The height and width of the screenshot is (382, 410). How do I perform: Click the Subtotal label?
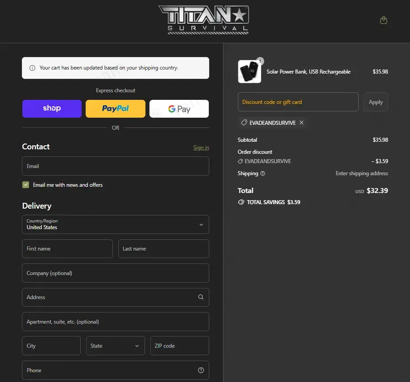click(x=247, y=140)
